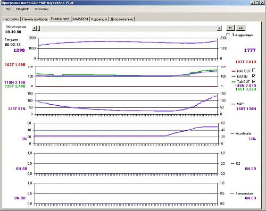Click the accelerator value 0%
This screenshot has height=211, width=266.
click(x=24, y=139)
